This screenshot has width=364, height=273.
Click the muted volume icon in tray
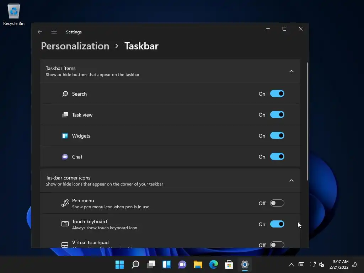321,264
